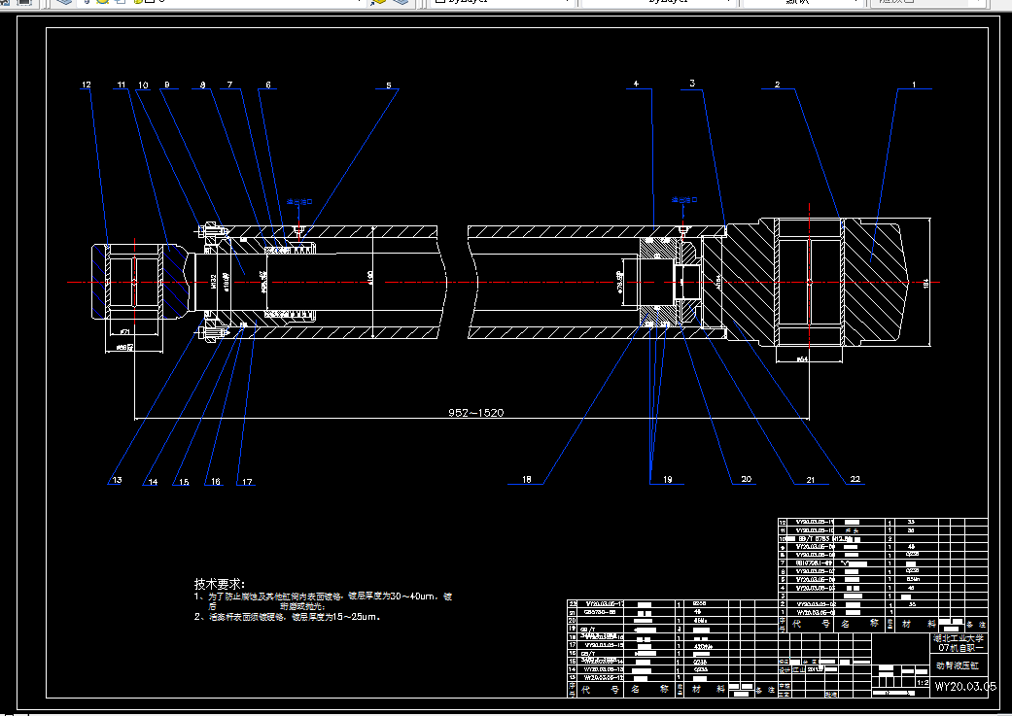Click callout number 11 above the drawing

[122, 85]
